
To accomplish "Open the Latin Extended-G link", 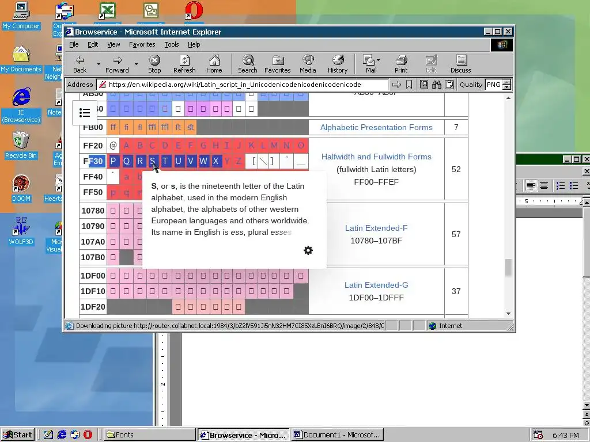I will (x=376, y=285).
